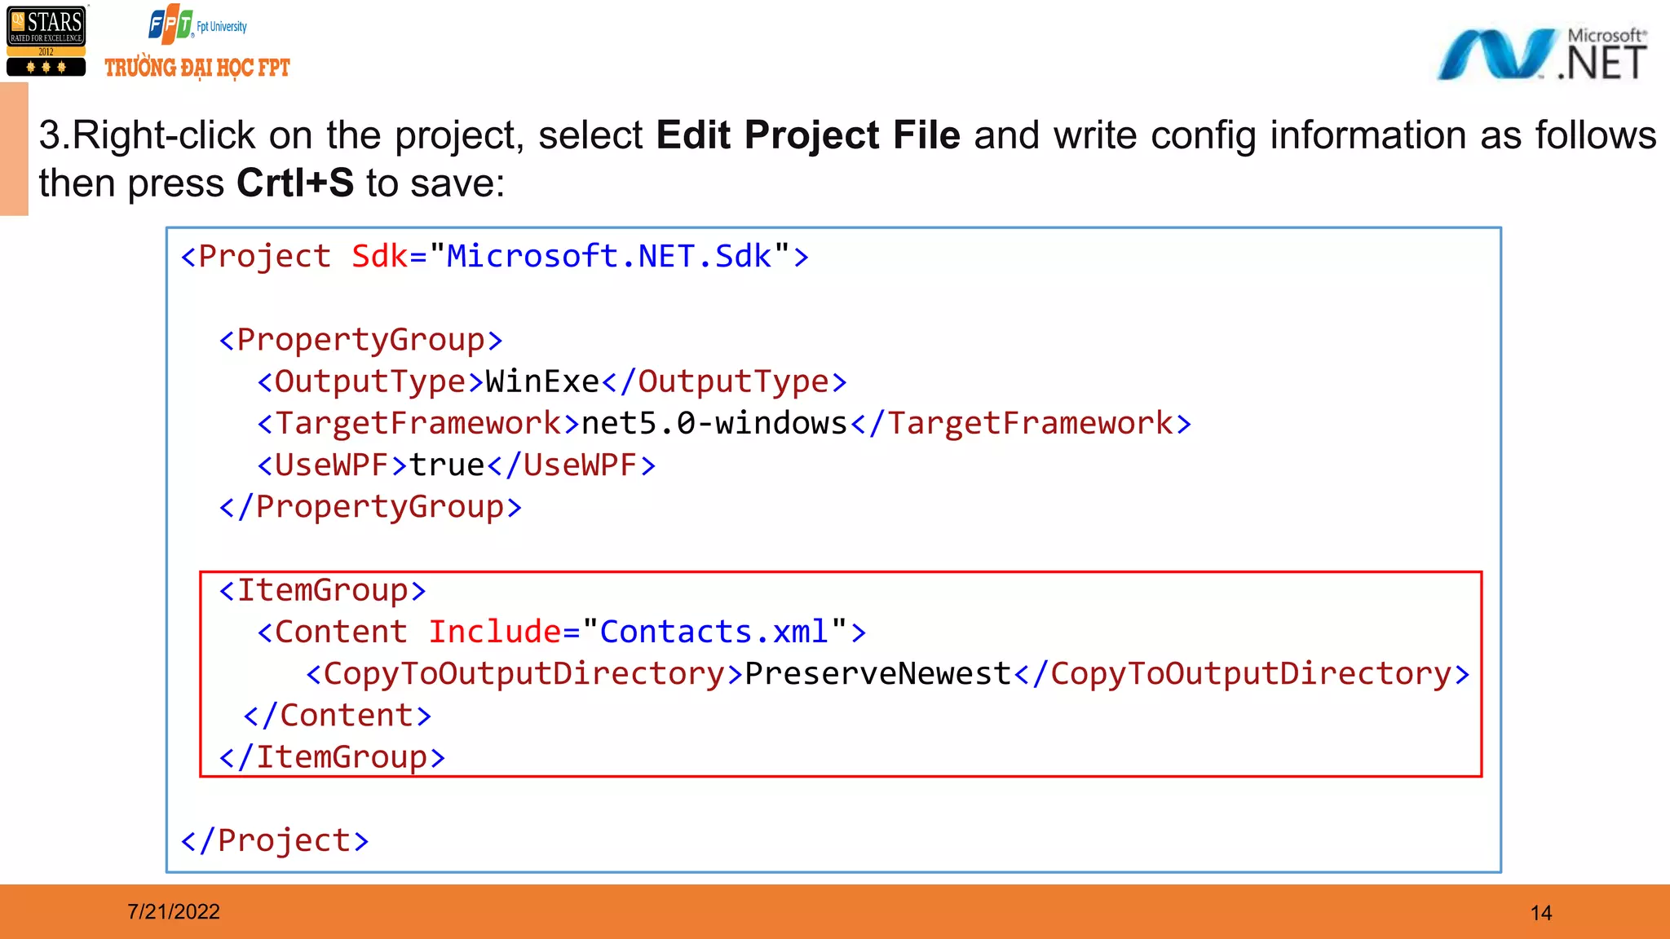Click the bold 'Crtl+S' text
Image resolution: width=1670 pixels, height=939 pixels.
(x=295, y=183)
